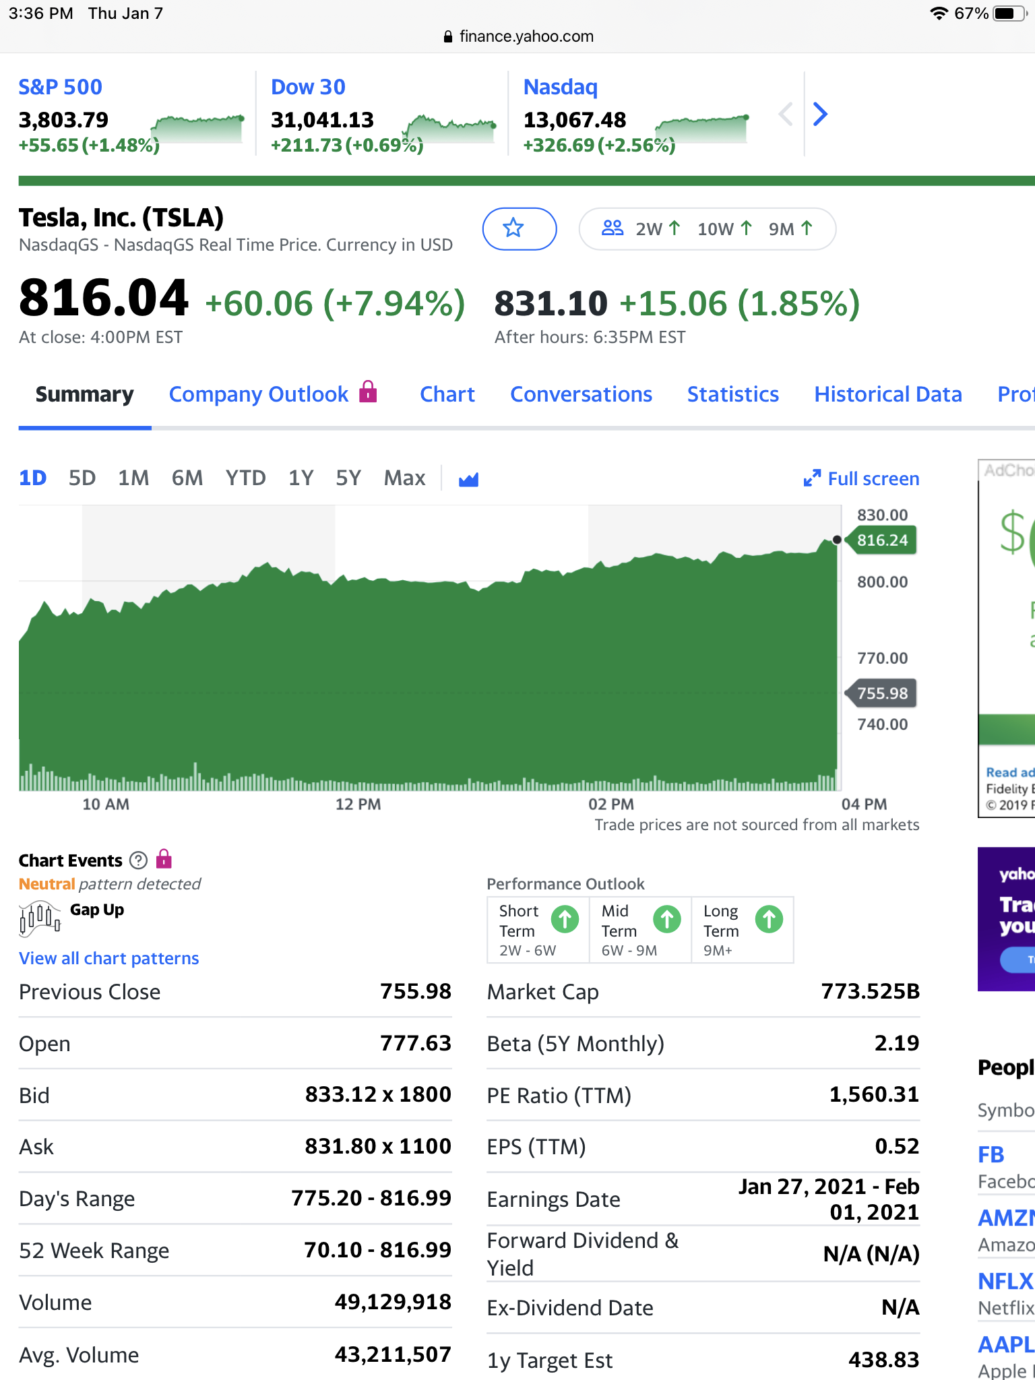
Task: Open the Statistics tab
Action: click(x=732, y=394)
